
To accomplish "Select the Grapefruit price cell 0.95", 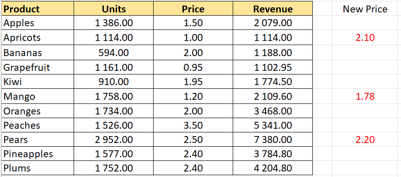I will (x=193, y=67).
